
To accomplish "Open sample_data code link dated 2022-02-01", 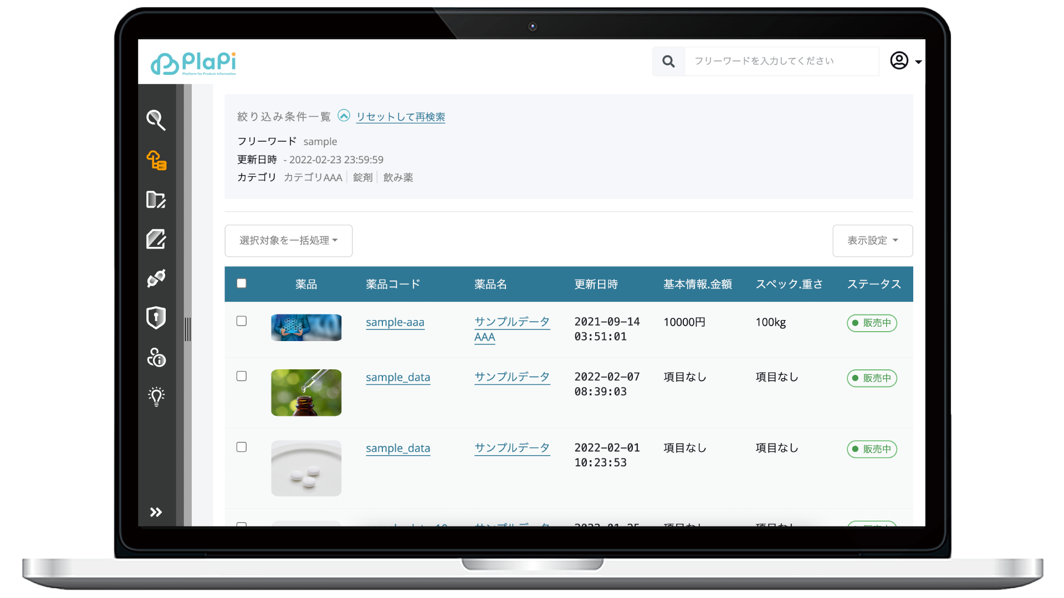I will tap(398, 448).
